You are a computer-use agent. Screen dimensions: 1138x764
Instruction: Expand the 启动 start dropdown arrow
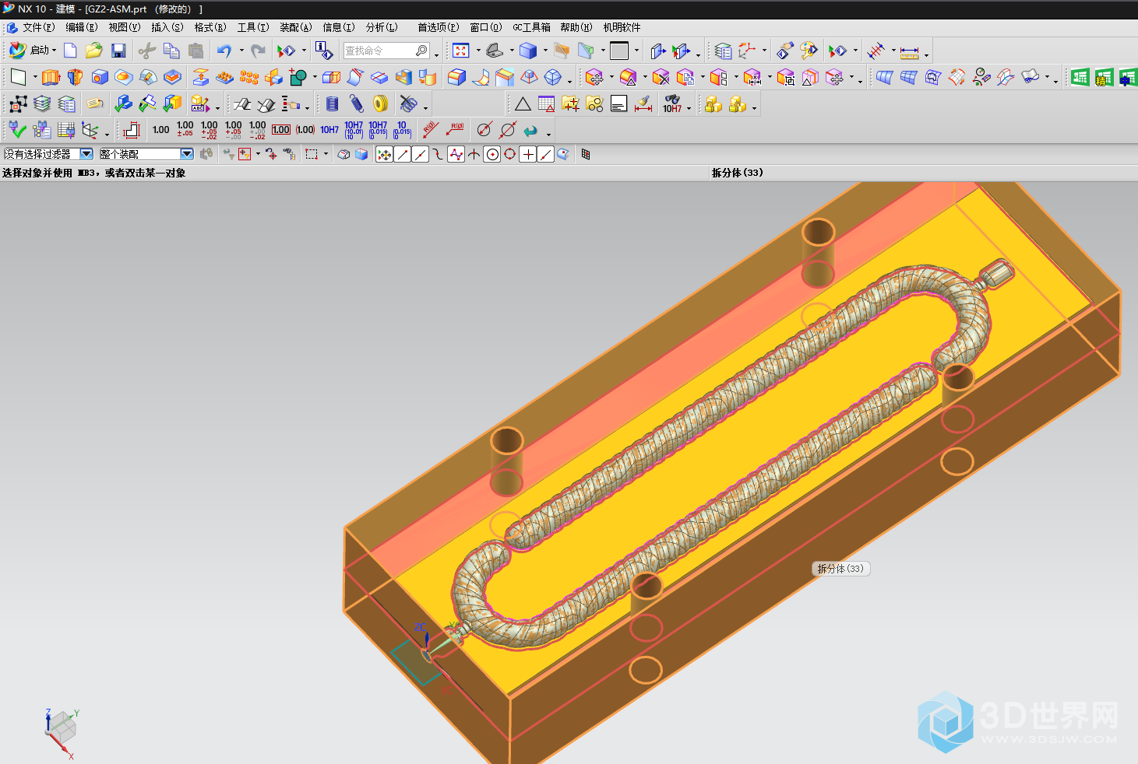click(54, 51)
